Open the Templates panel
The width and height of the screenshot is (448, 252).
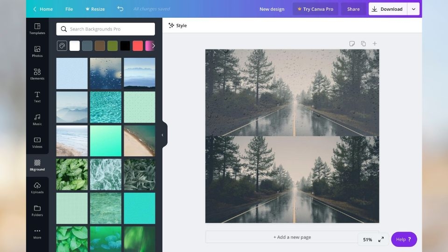(x=37, y=29)
